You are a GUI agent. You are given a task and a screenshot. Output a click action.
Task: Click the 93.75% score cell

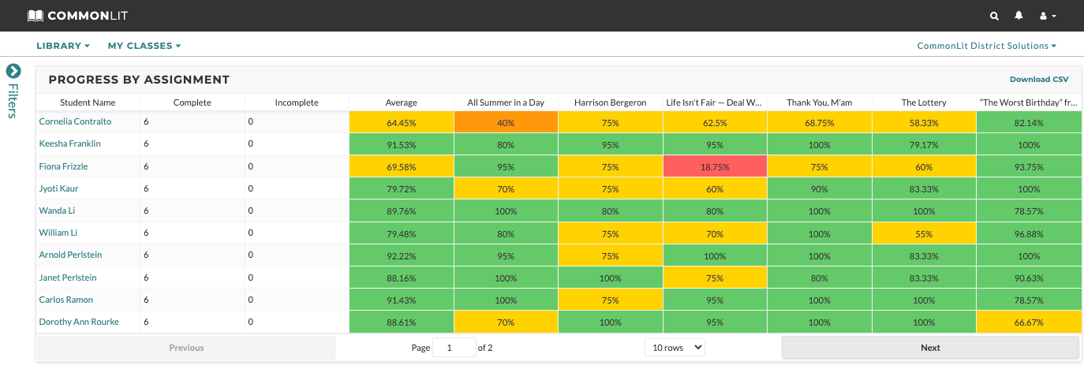1029,166
